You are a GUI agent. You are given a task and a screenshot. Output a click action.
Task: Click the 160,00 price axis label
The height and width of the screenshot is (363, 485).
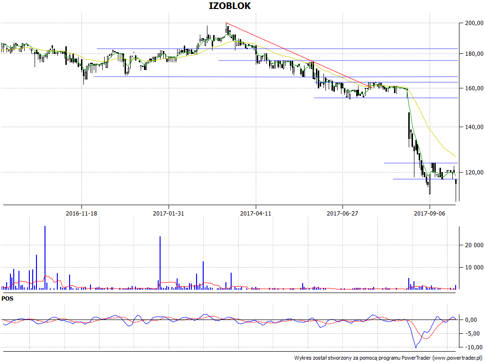[x=474, y=88]
